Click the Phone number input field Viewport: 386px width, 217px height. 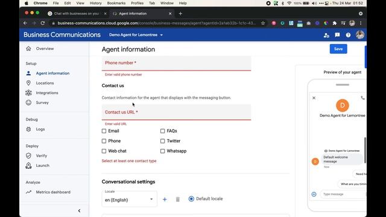click(176, 63)
